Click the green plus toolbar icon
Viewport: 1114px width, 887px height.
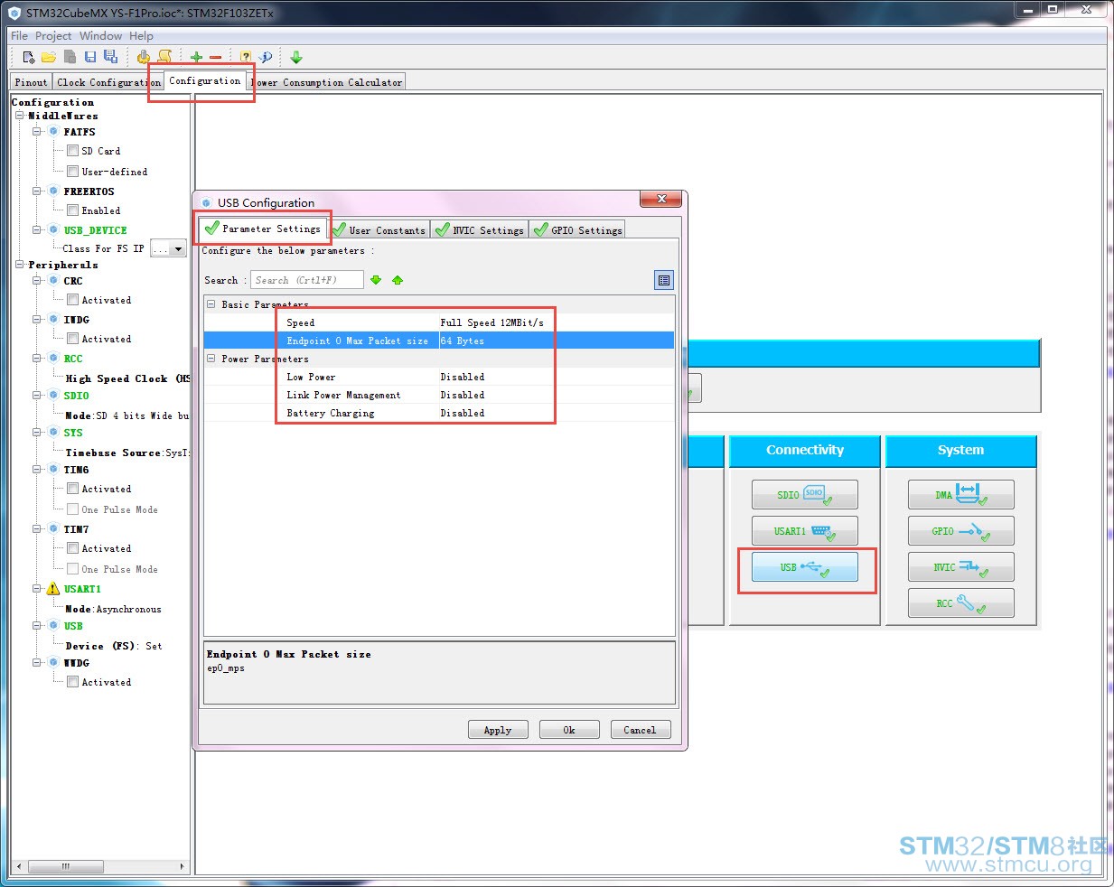[x=196, y=57]
